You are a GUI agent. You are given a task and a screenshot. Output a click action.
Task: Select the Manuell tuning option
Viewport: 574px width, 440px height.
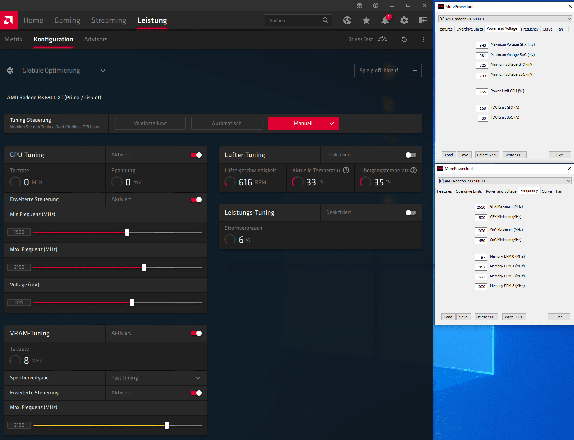pyautogui.click(x=303, y=123)
